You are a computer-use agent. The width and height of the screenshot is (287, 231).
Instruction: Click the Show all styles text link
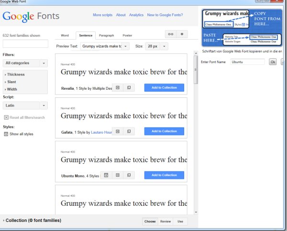[22, 134]
